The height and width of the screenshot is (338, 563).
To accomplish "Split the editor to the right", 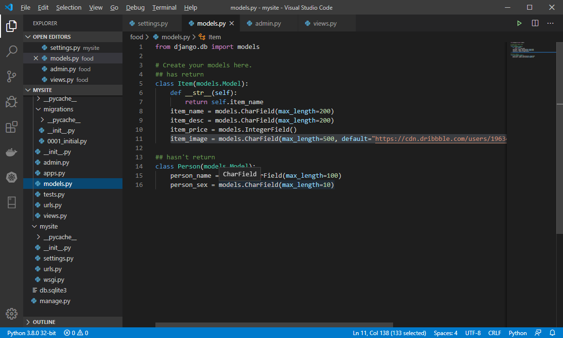I will (x=535, y=23).
